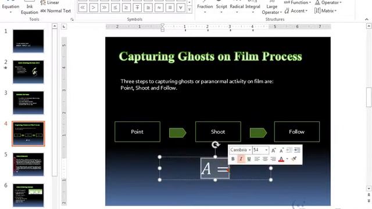Click the first-line indent marker on ruler
The width and height of the screenshot is (372, 209).
pyautogui.click(x=163, y=26)
